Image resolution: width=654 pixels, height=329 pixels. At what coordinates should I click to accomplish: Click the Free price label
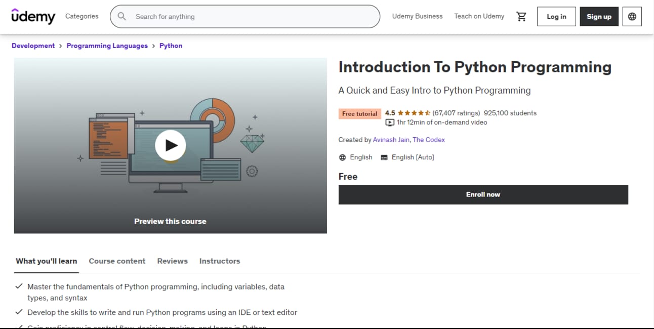348,177
